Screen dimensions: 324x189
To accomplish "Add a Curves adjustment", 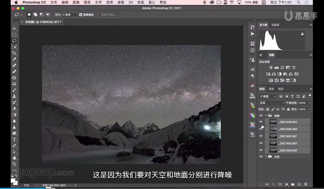I will pos(282,68).
